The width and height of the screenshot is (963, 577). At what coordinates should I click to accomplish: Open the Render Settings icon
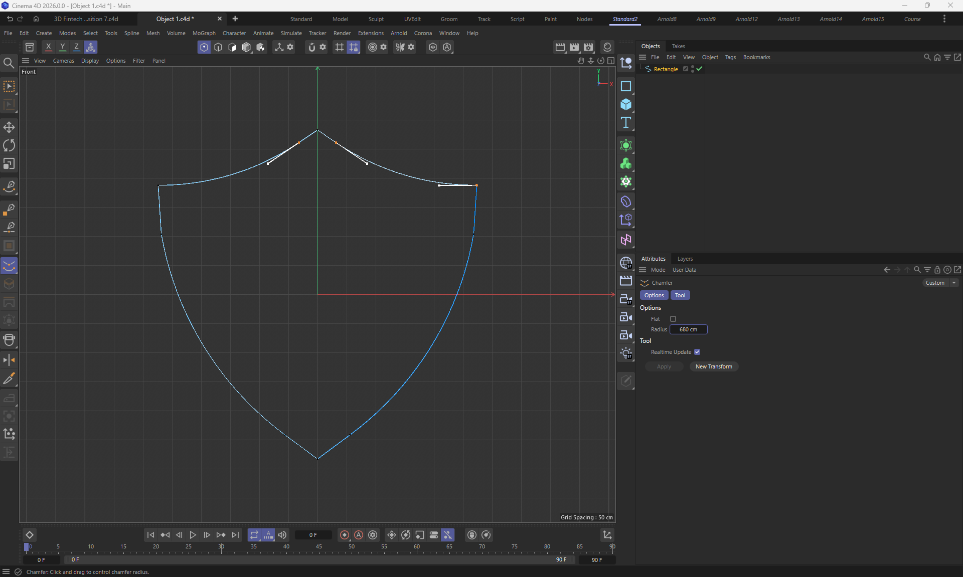click(x=588, y=47)
